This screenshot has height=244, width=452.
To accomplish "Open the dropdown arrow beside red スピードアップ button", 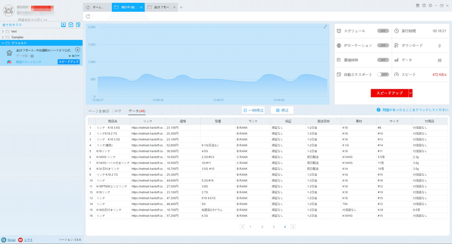I will pos(411,93).
